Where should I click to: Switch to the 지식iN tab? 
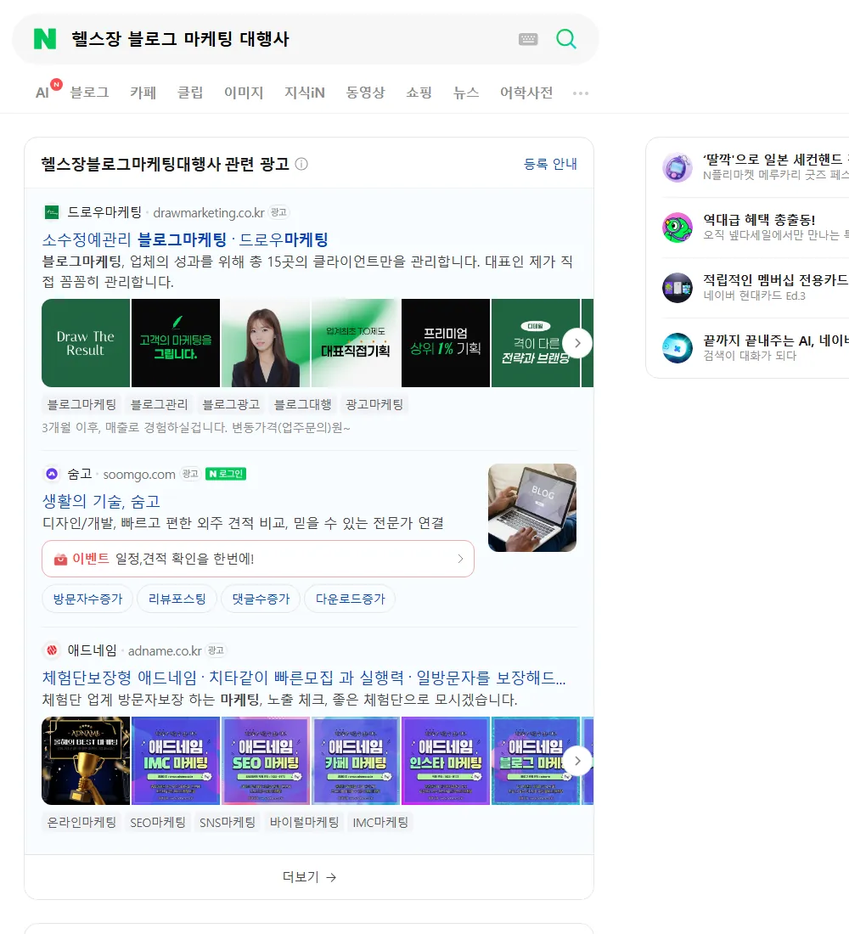(x=305, y=93)
